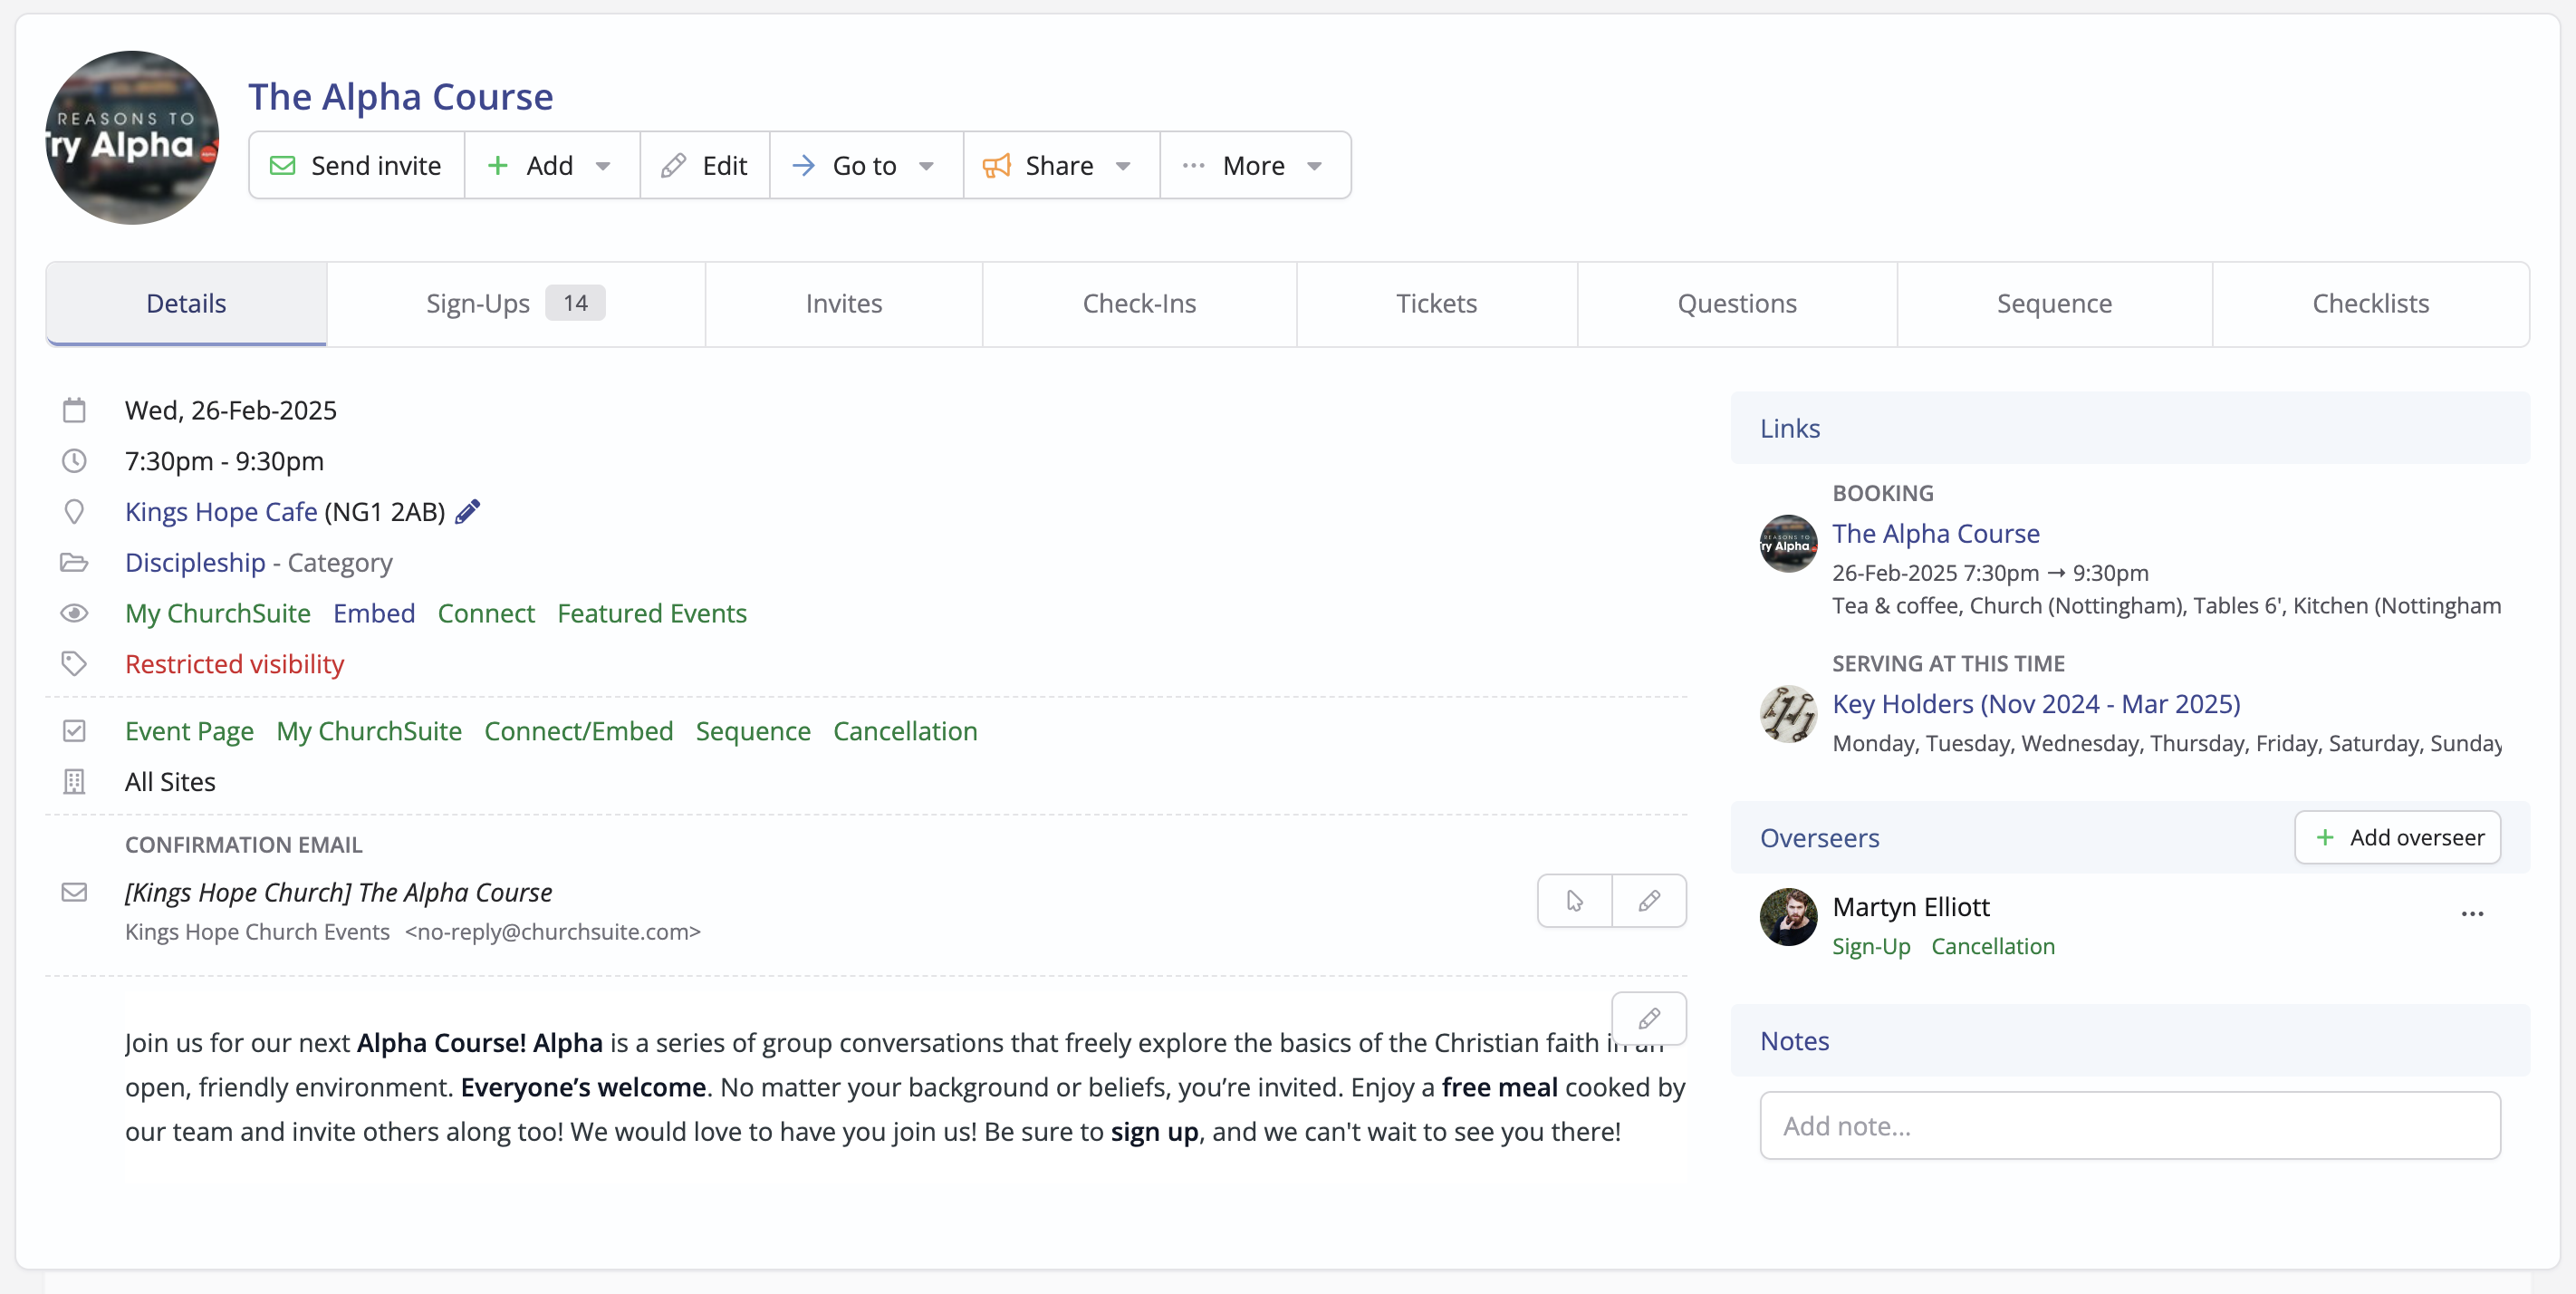2576x1294 pixels.
Task: Click Martyn Elliott's avatar photo
Action: coord(1789,917)
